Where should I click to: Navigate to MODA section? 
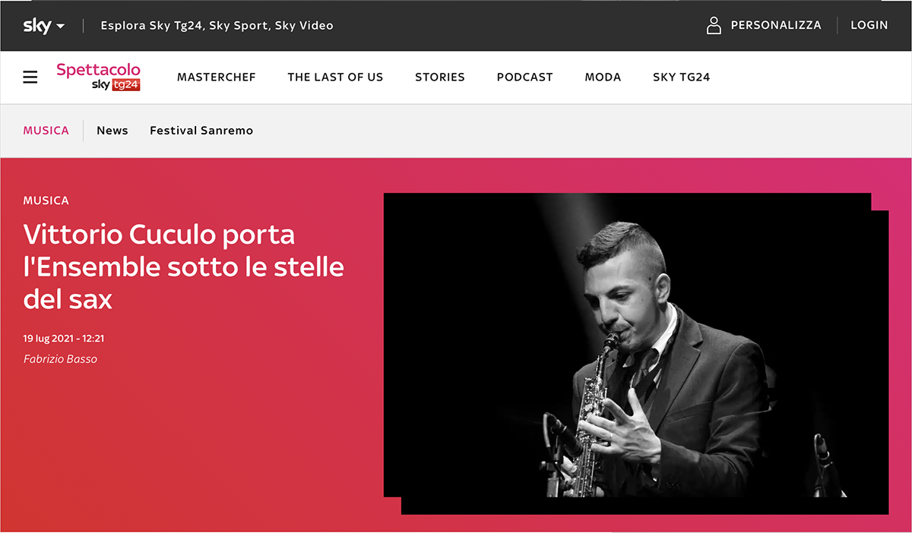[x=603, y=77]
